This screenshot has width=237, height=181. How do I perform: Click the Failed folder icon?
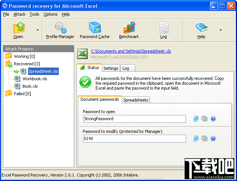coord(9,93)
